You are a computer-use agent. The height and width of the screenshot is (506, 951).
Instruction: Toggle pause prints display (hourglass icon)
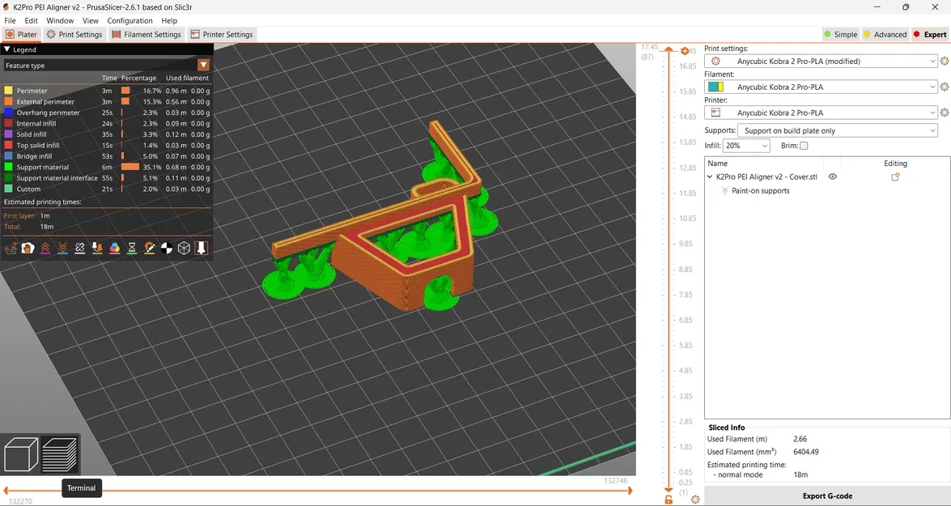[132, 248]
